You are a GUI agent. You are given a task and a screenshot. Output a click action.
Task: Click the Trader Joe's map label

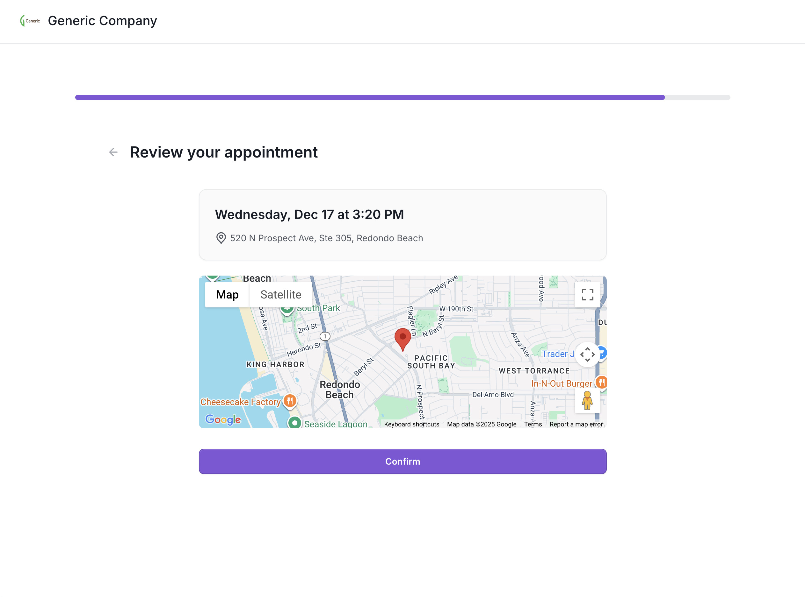[557, 354]
